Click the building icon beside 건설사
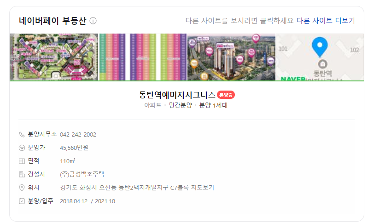The height and width of the screenshot is (223, 368). (x=22, y=174)
